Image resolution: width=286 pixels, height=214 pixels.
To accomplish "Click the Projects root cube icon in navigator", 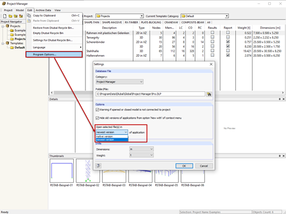I will point(7,26).
